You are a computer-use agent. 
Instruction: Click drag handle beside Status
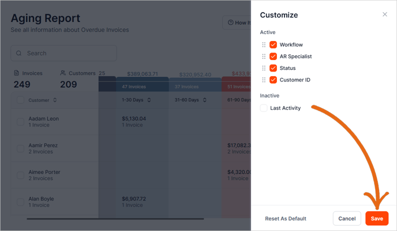264,68
